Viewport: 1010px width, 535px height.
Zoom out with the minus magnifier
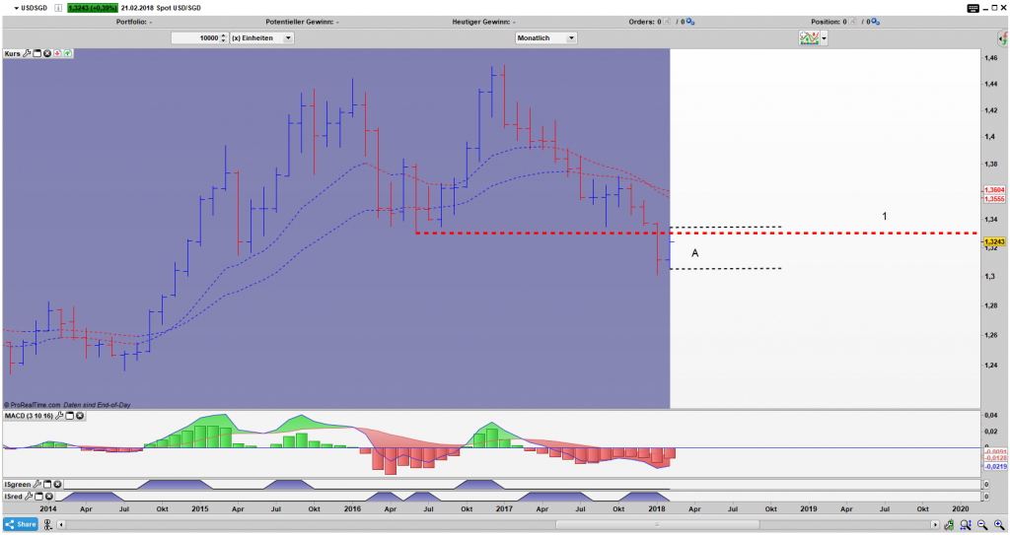click(982, 525)
